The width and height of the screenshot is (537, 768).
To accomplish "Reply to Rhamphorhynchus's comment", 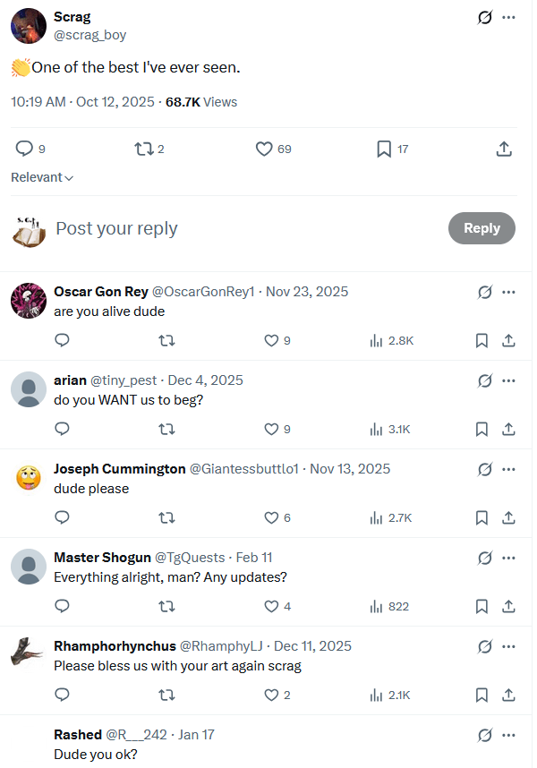I will 62,695.
